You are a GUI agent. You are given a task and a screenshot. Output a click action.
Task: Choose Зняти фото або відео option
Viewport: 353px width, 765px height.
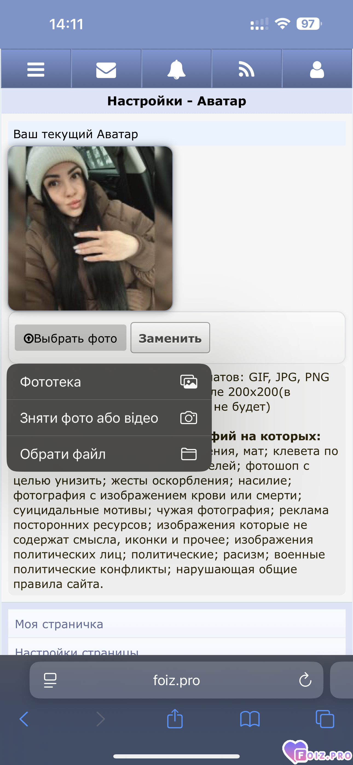click(109, 418)
